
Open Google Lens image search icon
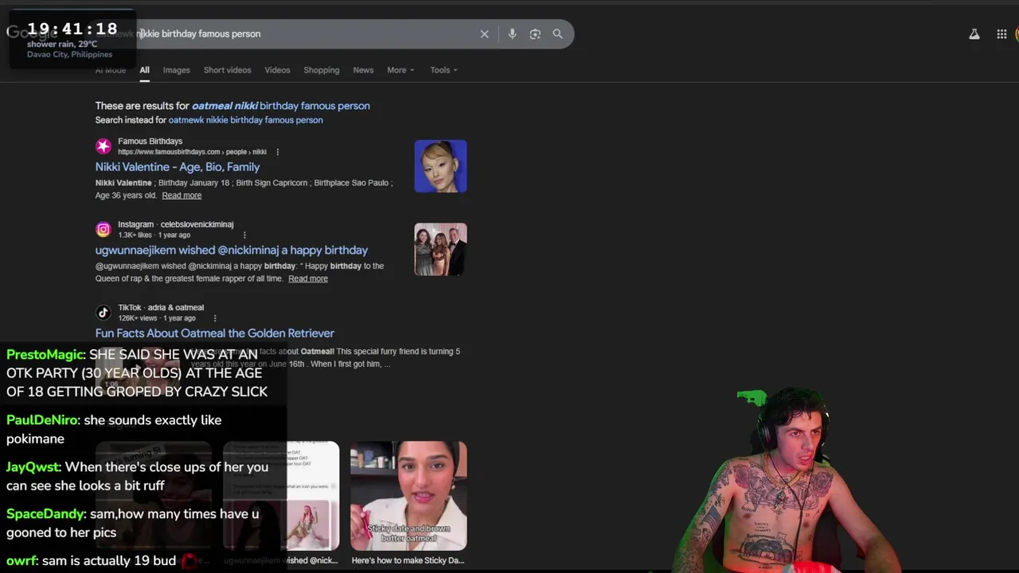[x=535, y=34]
